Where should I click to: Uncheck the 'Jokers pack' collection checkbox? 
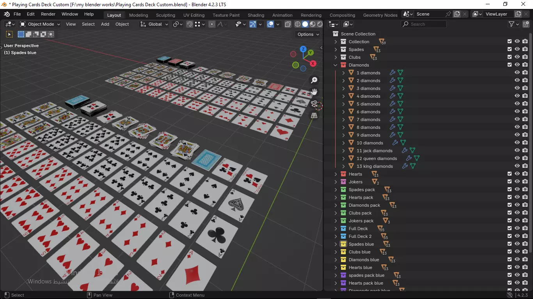pyautogui.click(x=510, y=221)
